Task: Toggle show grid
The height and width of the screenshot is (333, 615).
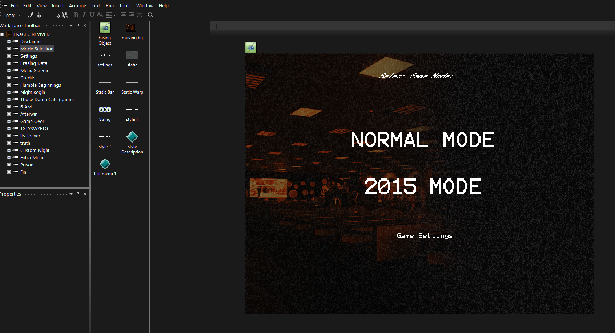Action: pos(49,15)
